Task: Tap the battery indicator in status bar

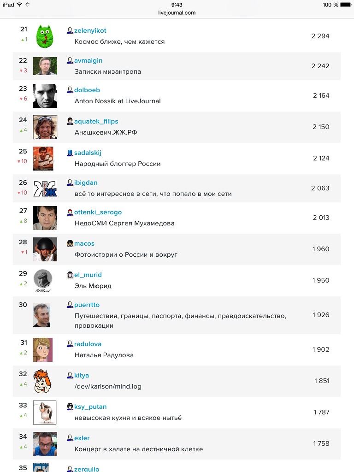Action: [346, 5]
